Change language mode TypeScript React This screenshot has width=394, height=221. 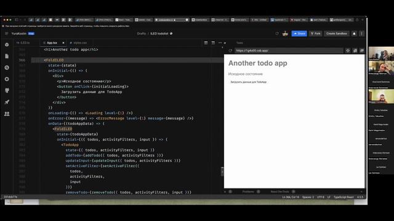[344, 197]
